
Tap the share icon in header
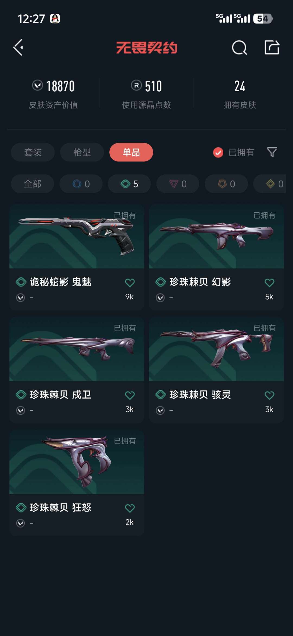272,47
